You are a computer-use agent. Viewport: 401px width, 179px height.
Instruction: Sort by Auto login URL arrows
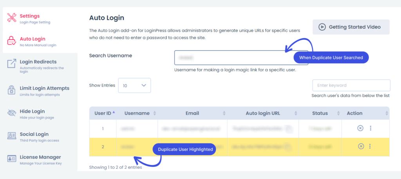296,113
